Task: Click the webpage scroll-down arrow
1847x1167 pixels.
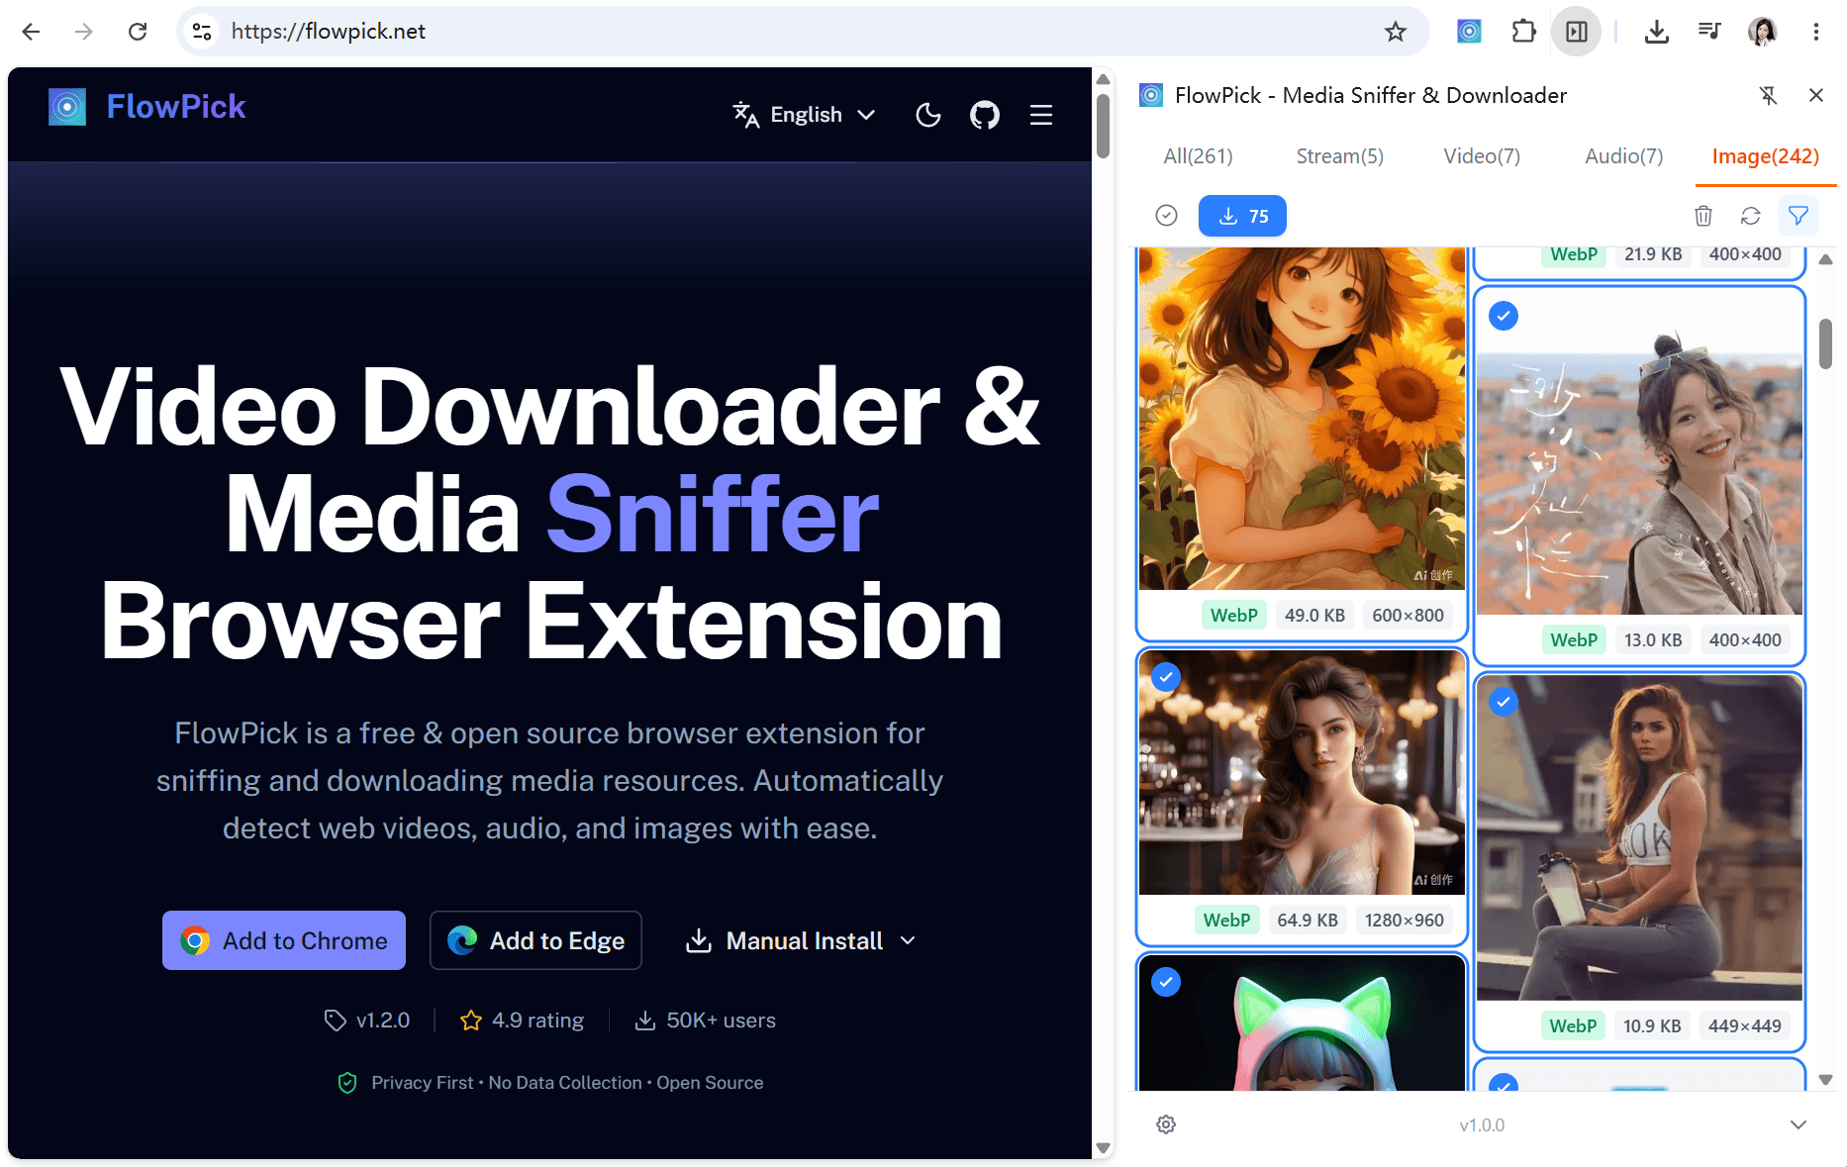Action: (x=1103, y=1148)
